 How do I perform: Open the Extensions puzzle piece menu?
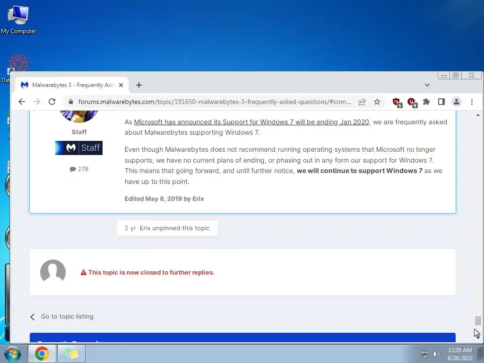[426, 102]
